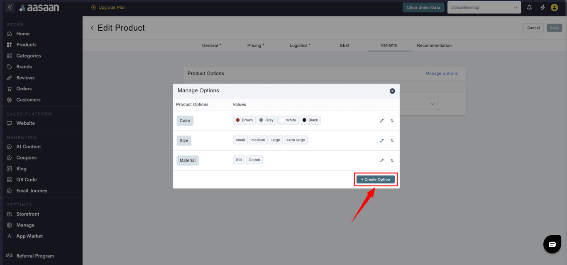The width and height of the screenshot is (567, 265).
Task: Click the Create Option button
Action: click(x=375, y=179)
